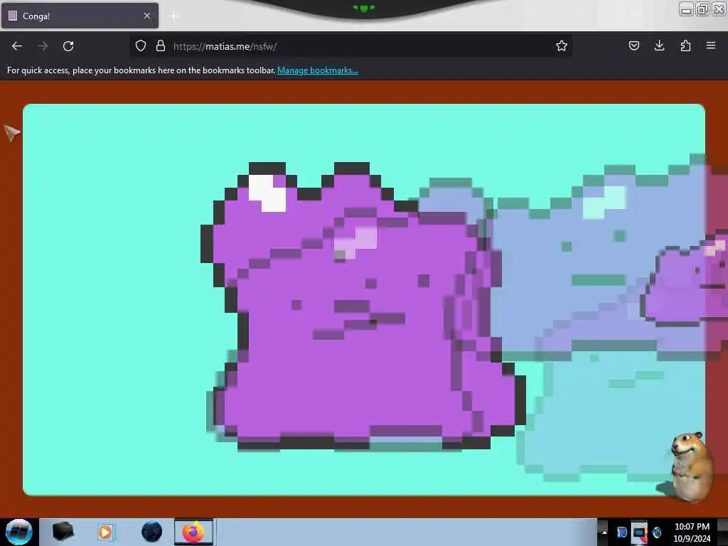Go back to the previous page

(x=17, y=46)
